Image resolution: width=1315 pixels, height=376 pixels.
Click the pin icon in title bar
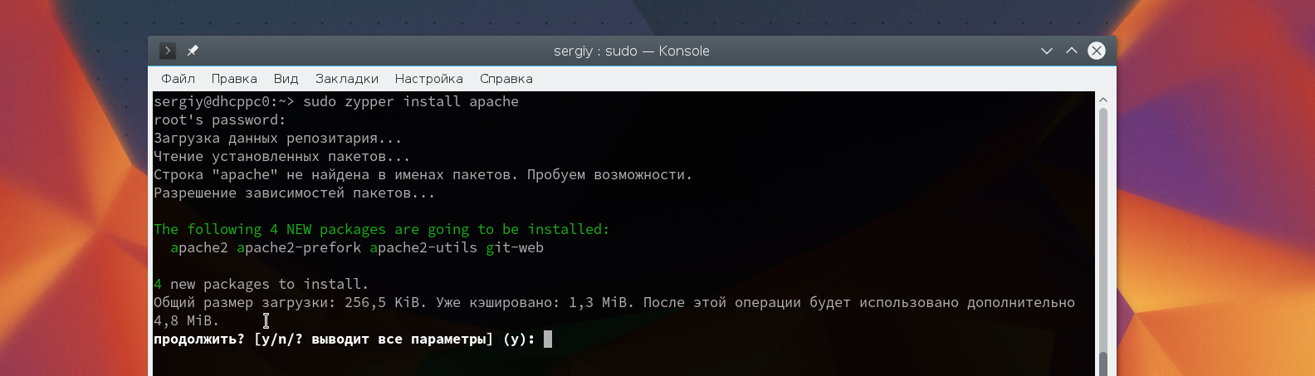pos(193,51)
